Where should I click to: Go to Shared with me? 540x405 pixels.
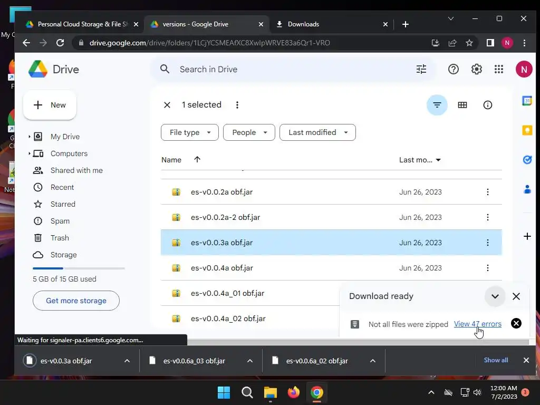[x=76, y=170]
